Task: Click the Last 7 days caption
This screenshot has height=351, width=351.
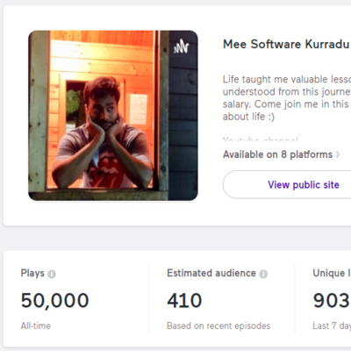Action: click(x=332, y=326)
